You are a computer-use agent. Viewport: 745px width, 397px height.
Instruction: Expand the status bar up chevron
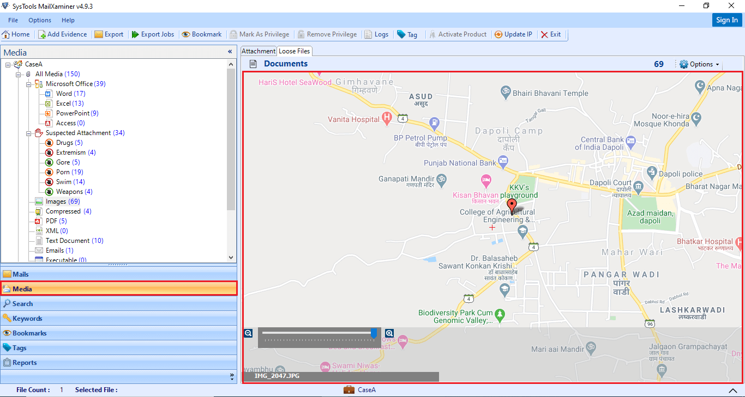pyautogui.click(x=732, y=391)
